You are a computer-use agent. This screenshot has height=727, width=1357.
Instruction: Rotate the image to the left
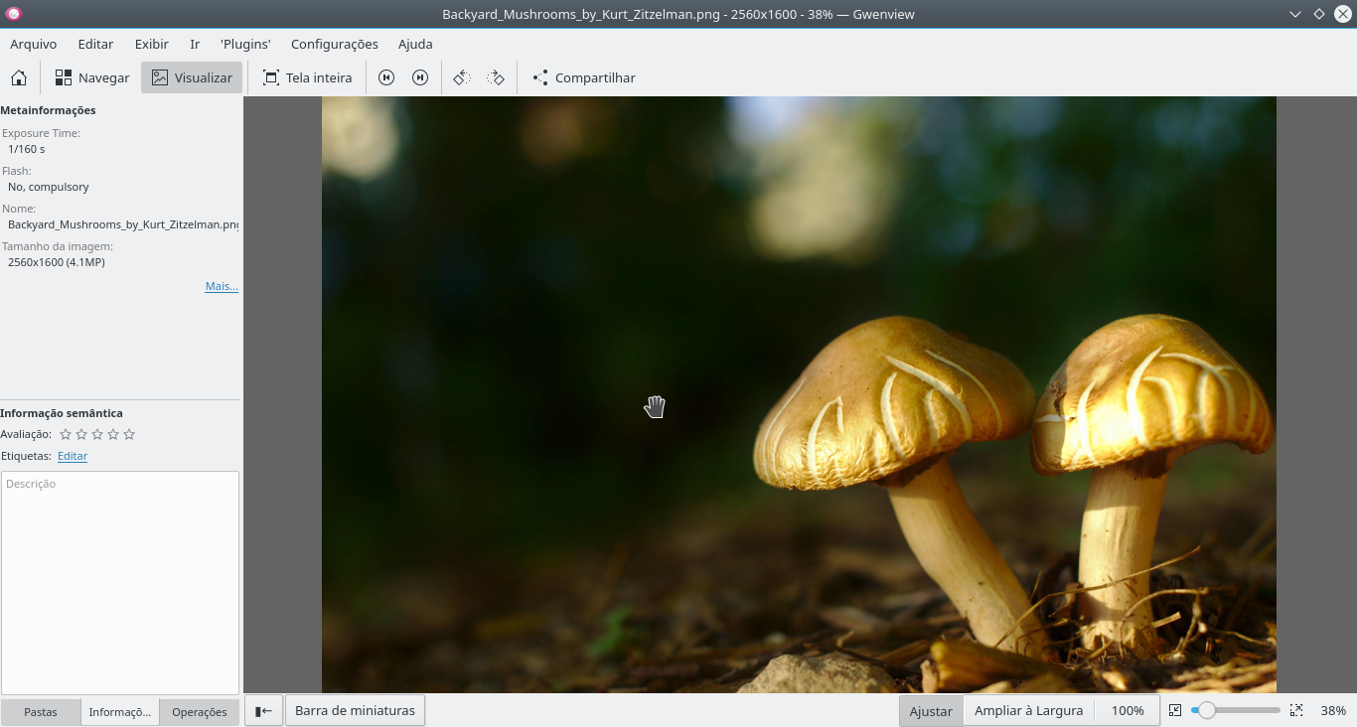click(x=460, y=76)
